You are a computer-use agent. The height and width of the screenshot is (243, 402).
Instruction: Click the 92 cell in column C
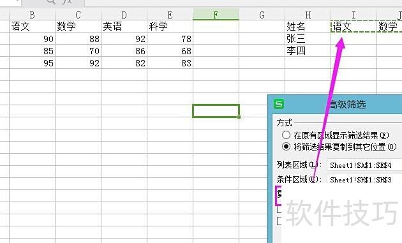78,63
